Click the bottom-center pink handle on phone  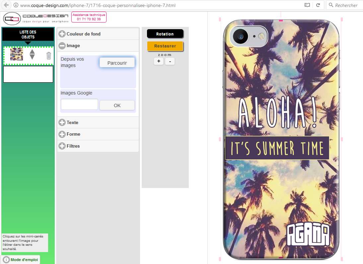pyautogui.click(x=281, y=257)
